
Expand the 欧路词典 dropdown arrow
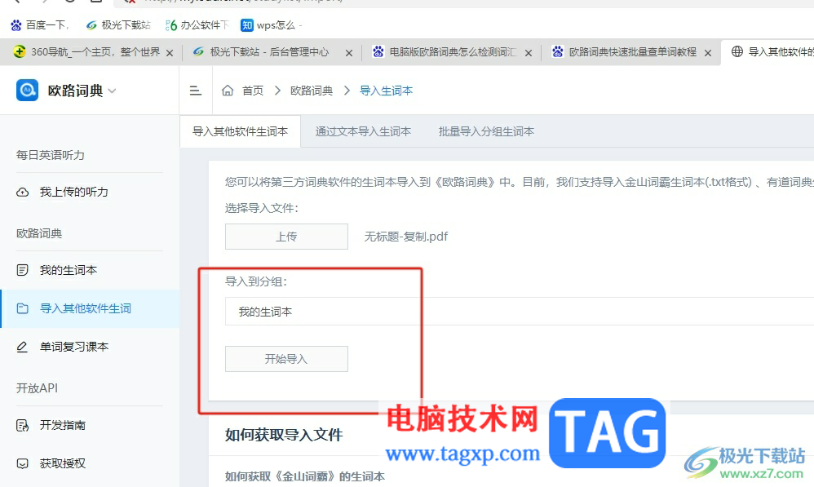pos(112,91)
